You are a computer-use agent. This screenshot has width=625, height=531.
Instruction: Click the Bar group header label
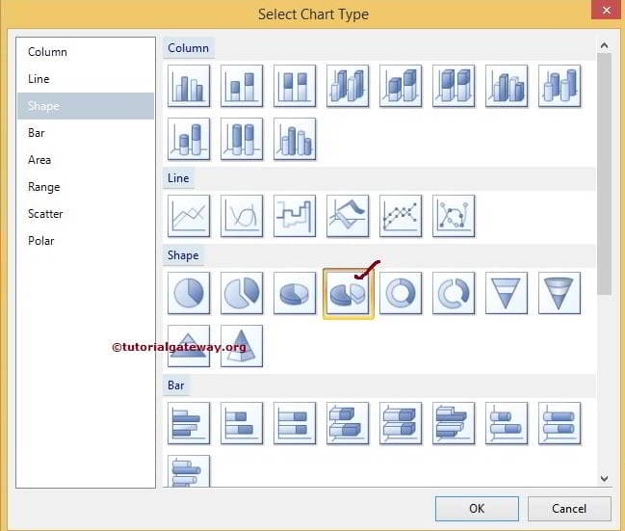[x=176, y=385]
